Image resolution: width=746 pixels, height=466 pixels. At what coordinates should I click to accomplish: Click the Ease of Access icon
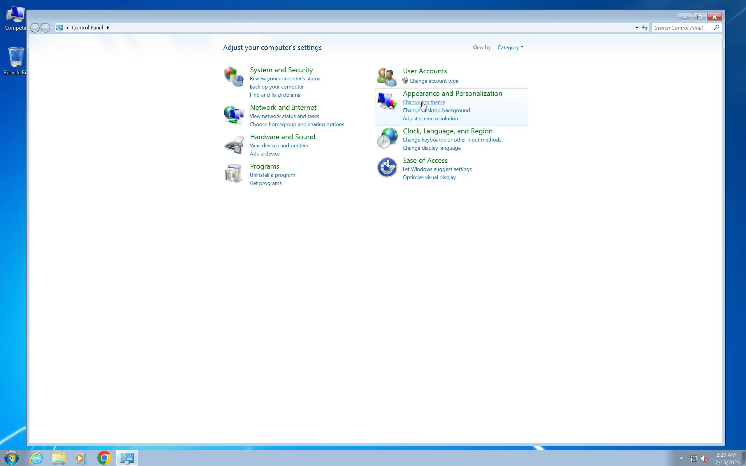pyautogui.click(x=387, y=167)
